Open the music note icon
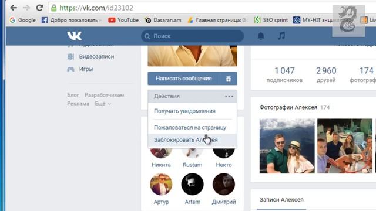376x211 pixels. click(281, 36)
